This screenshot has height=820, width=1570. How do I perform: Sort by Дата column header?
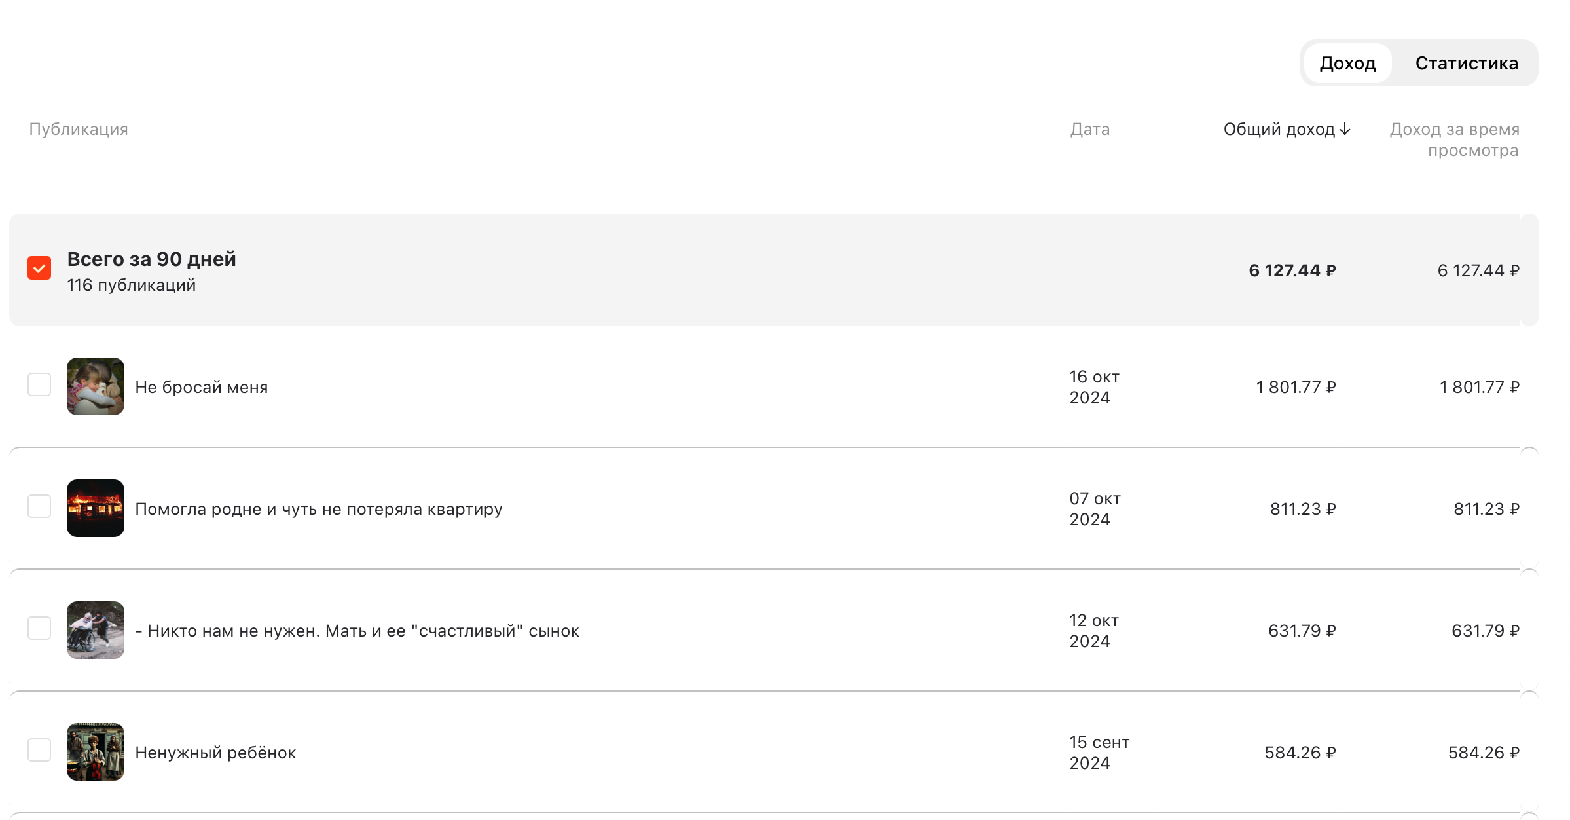click(1090, 129)
